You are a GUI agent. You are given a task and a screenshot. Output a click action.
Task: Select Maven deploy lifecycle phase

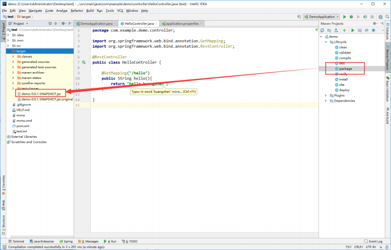point(344,90)
